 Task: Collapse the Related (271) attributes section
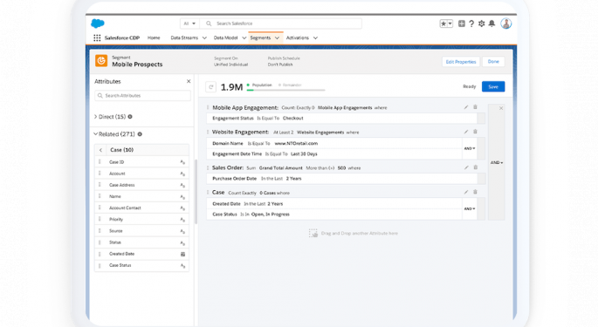point(96,134)
